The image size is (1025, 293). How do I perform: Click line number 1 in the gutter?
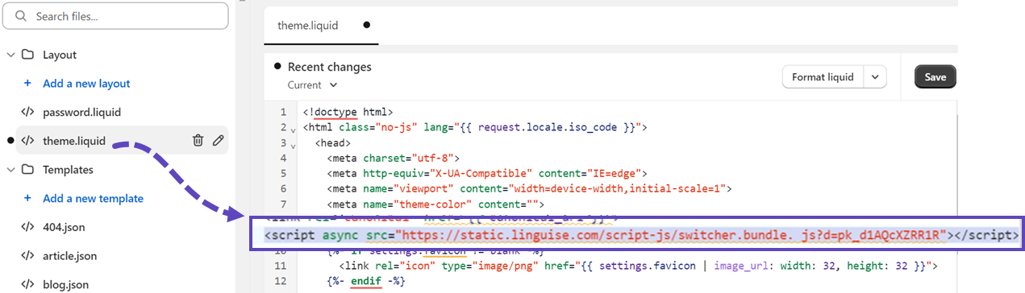pos(283,112)
